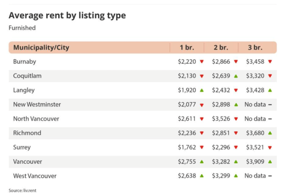The image size is (297, 193).
Task: Click the red down arrow beside Burnaby's $2,220
Action: pos(202,62)
